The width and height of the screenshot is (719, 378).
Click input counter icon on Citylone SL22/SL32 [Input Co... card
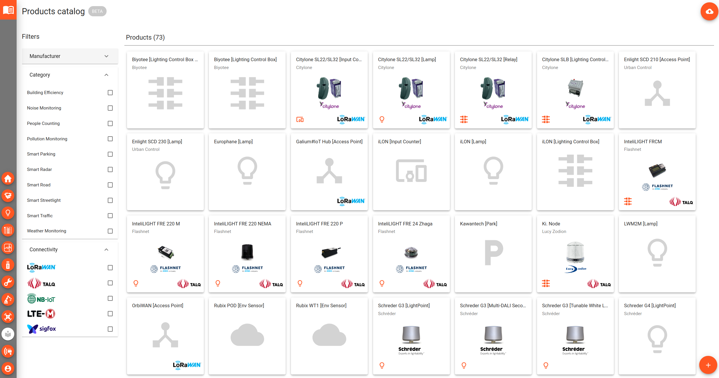tap(300, 119)
